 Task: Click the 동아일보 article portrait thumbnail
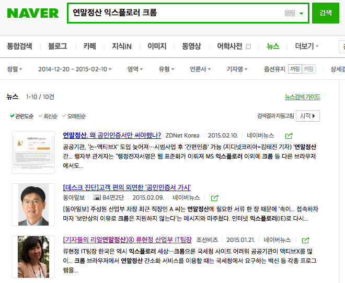33,205
